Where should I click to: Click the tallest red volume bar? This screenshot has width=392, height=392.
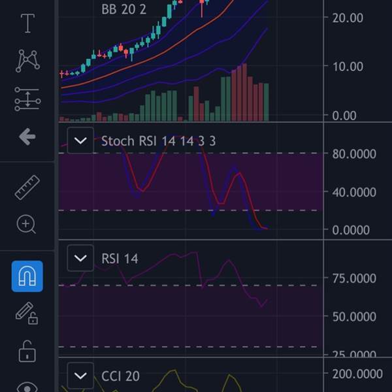244,93
